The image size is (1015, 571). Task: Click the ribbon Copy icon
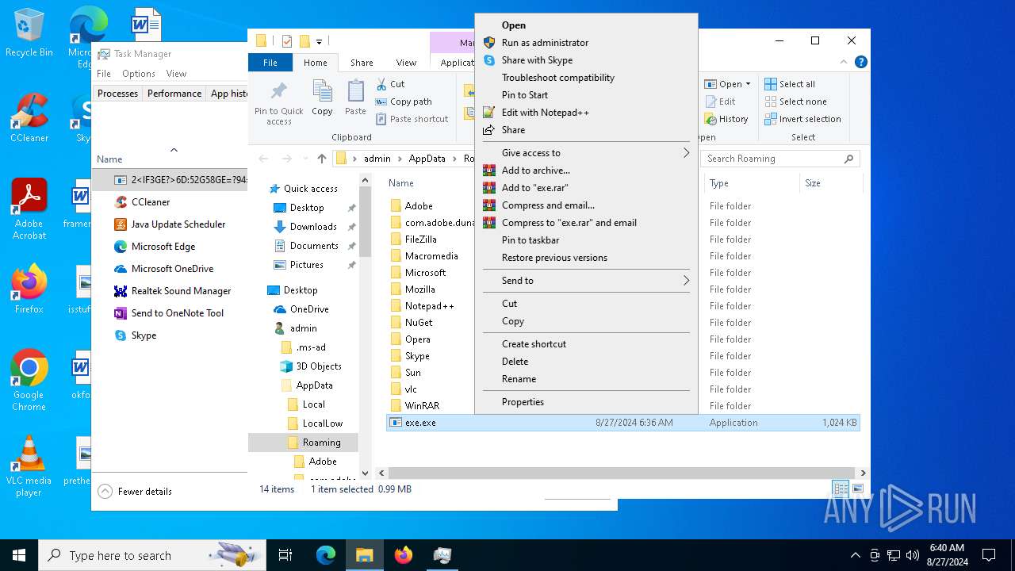(322, 98)
